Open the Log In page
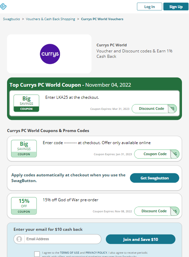The image size is (189, 257). pyautogui.click(x=149, y=7)
